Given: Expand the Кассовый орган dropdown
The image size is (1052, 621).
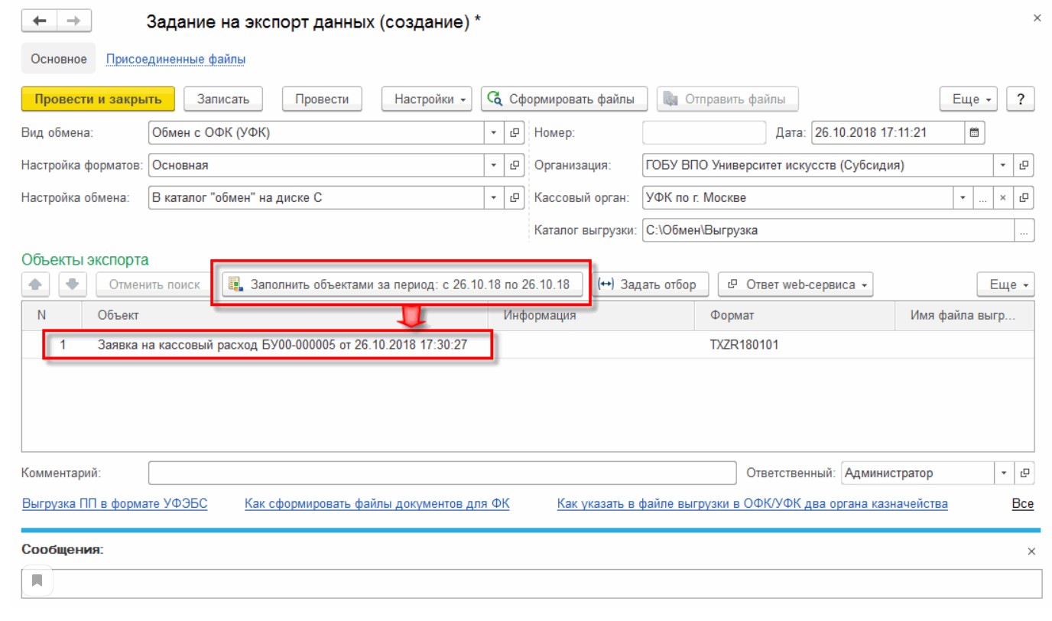Looking at the screenshot, I should tap(963, 198).
